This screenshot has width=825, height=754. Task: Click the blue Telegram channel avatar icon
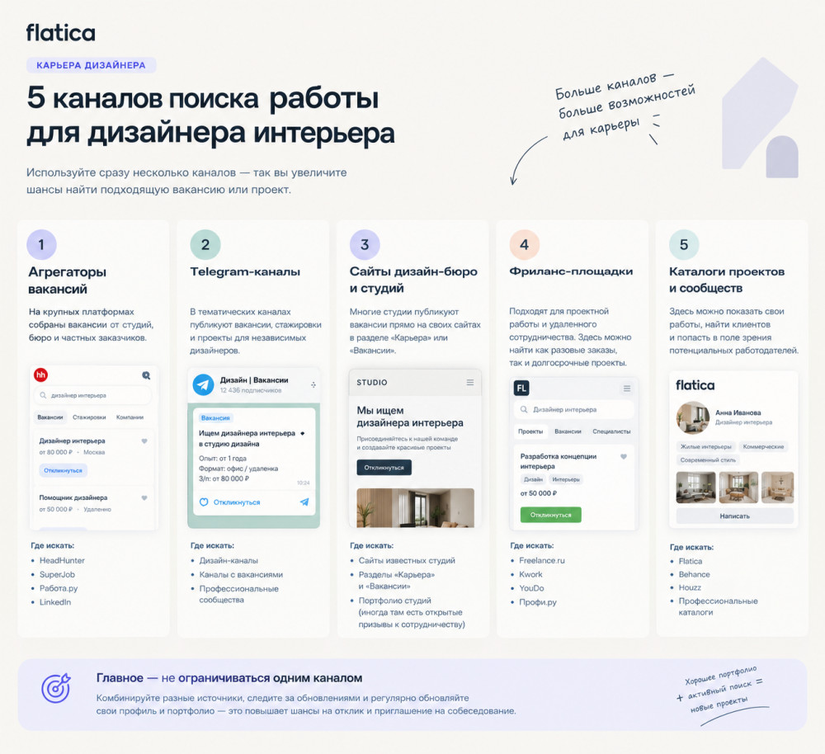pyautogui.click(x=203, y=384)
